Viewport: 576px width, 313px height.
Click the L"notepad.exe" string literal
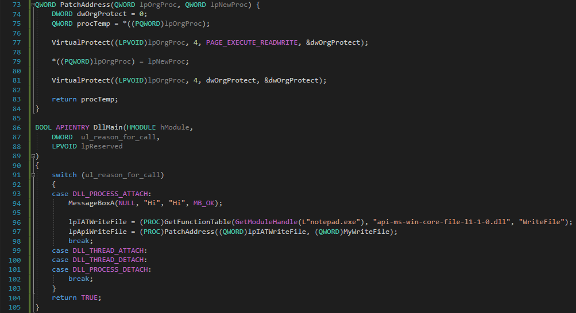click(331, 222)
